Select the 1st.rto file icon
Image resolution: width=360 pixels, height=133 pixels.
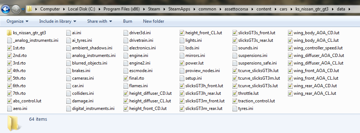point(9,48)
